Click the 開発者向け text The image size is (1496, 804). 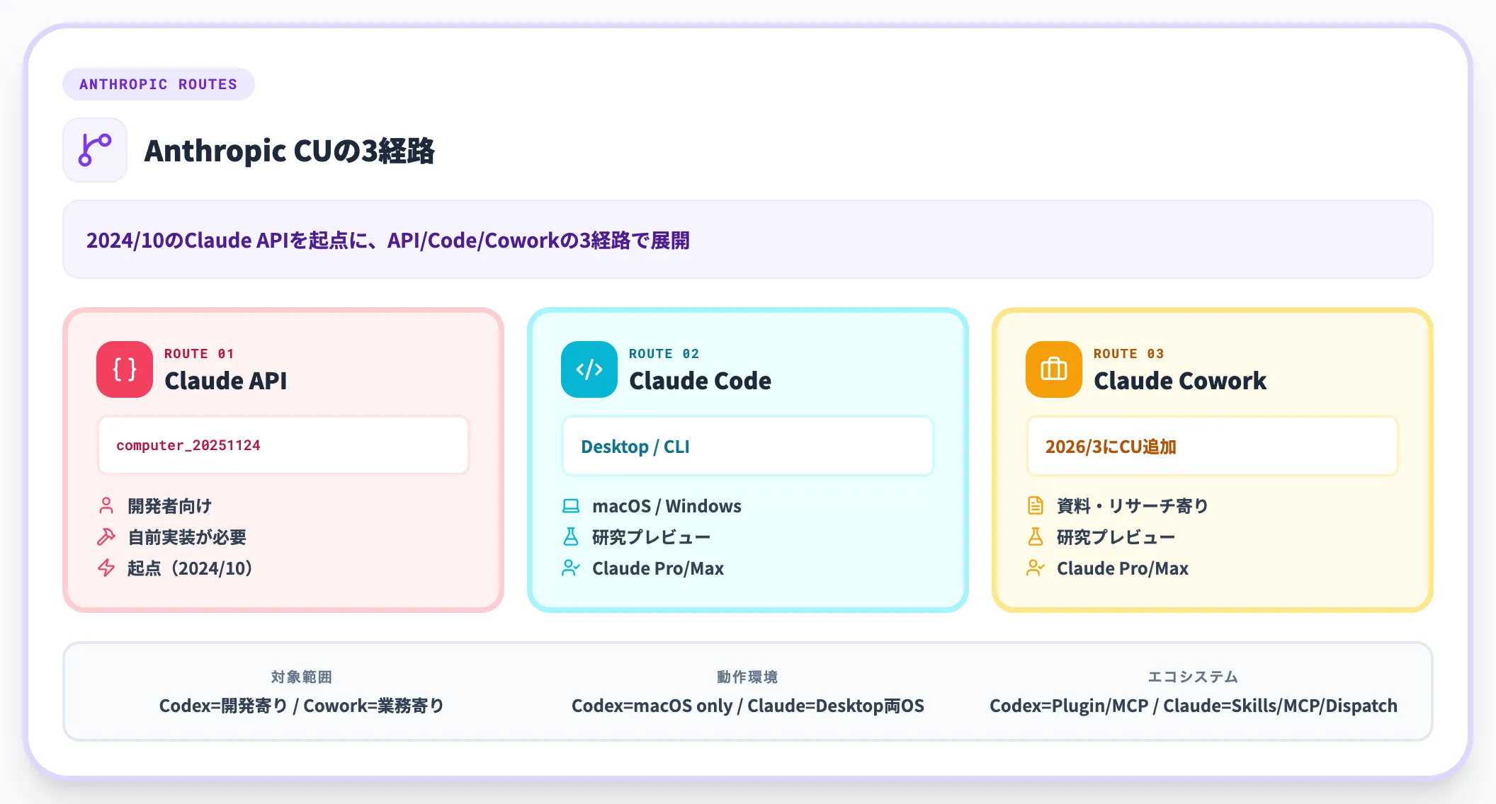tap(169, 506)
